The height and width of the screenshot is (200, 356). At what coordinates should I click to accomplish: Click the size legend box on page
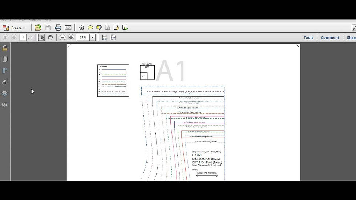[113, 81]
